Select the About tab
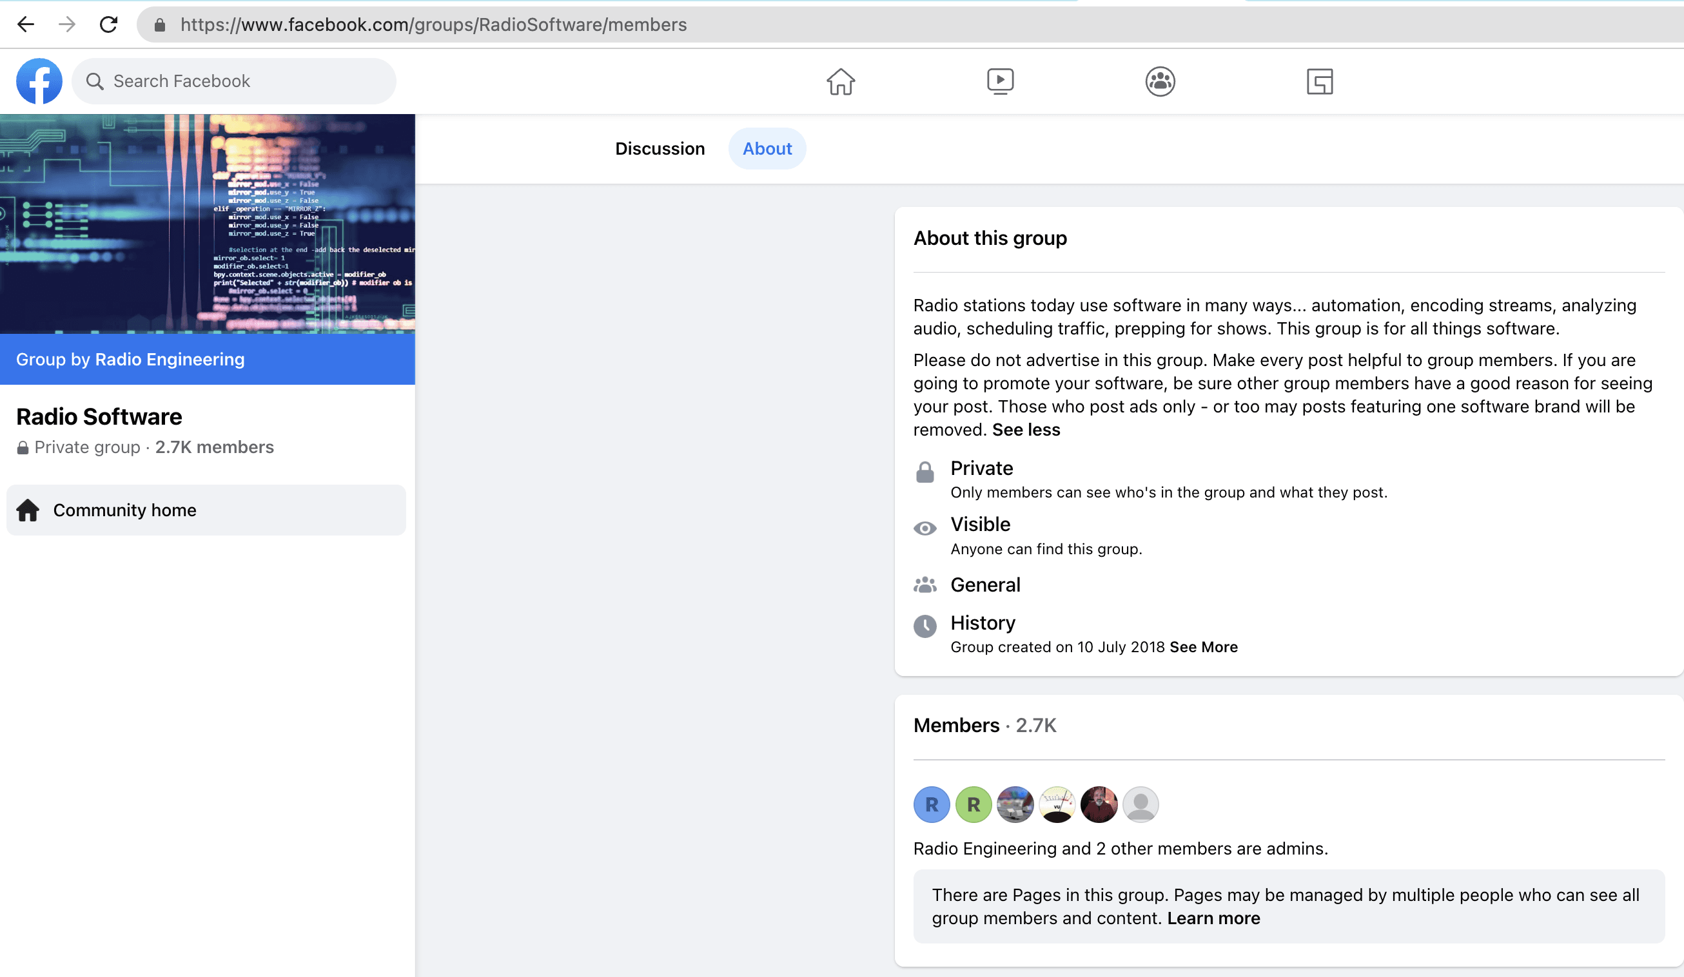 click(x=767, y=148)
